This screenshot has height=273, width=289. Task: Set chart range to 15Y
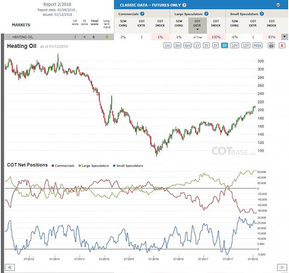click(x=246, y=45)
